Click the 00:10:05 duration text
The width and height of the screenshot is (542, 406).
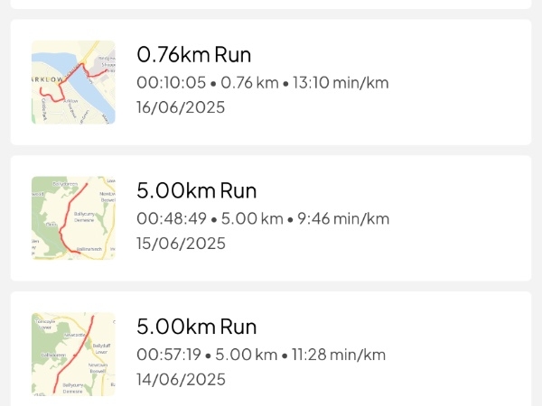tap(171, 83)
